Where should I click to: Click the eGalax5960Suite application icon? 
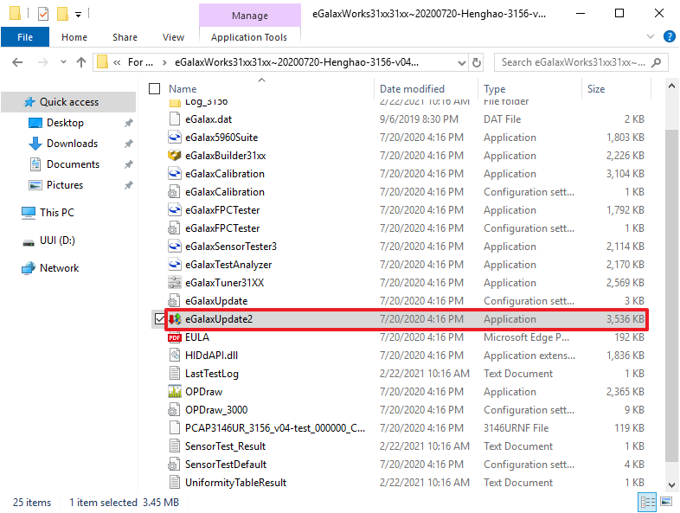click(176, 138)
